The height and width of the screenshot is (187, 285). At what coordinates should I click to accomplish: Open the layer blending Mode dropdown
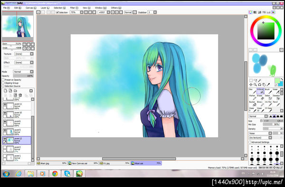click(x=23, y=72)
